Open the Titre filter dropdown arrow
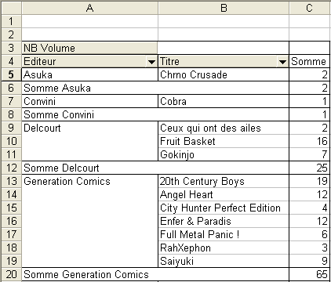Screen dimensions: 331x282 [282, 62]
